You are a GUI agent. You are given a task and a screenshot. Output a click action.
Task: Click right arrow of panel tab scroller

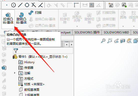(x=71, y=44)
